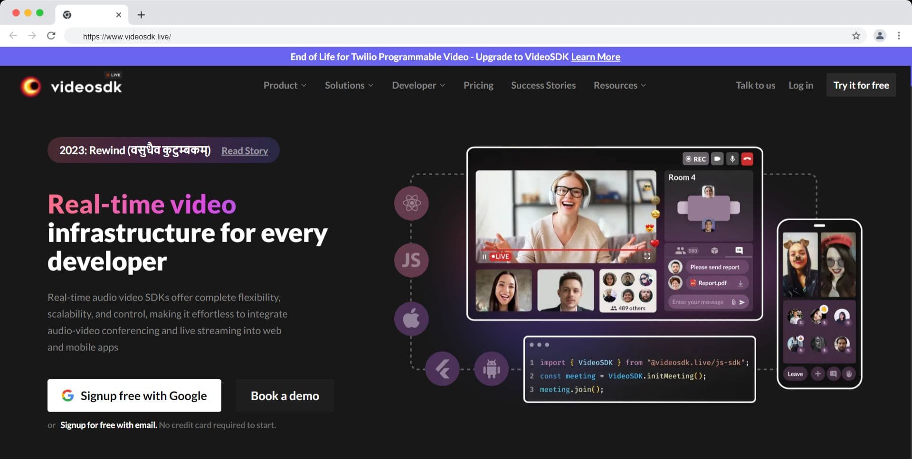Open the Pricing page
The height and width of the screenshot is (459, 912).
click(x=478, y=85)
